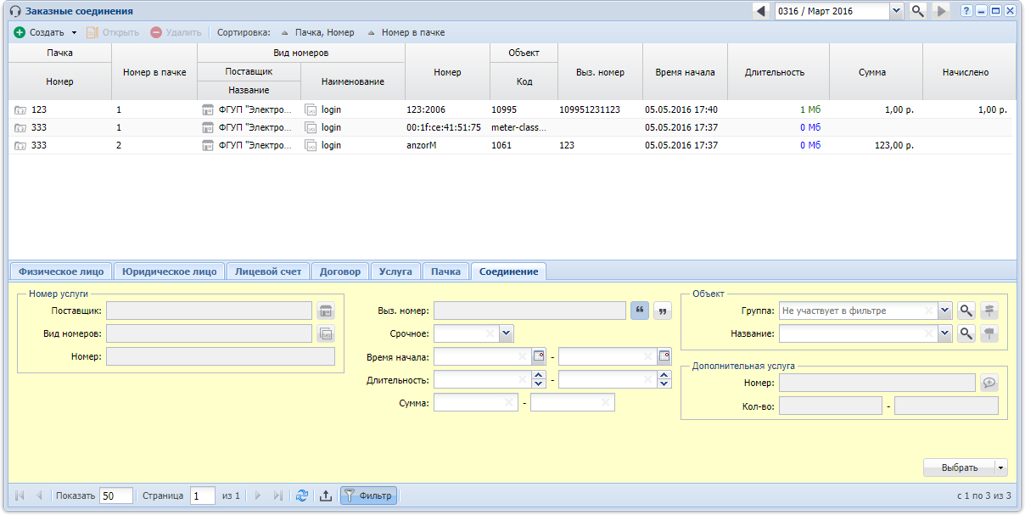Viewport: 1025px width, 515px height.
Task: Click the signpost icon in the Название row
Action: [989, 334]
